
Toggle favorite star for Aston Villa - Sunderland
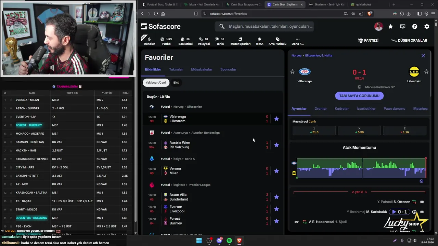[x=276, y=197]
